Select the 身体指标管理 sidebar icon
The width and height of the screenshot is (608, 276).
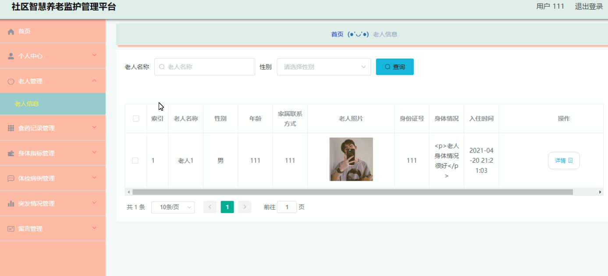[x=11, y=152]
